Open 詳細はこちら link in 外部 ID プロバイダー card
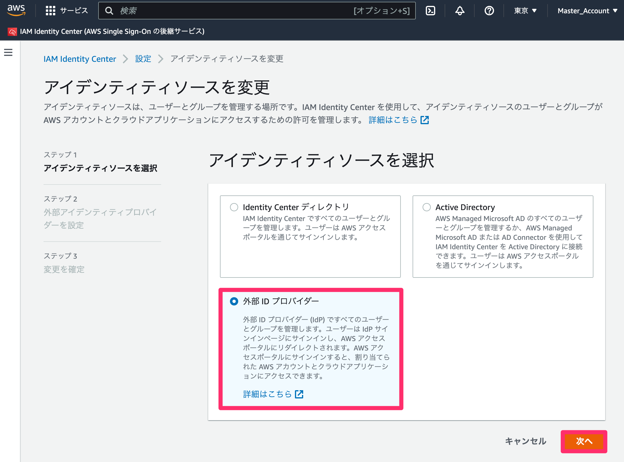This screenshot has height=462, width=624. click(267, 394)
